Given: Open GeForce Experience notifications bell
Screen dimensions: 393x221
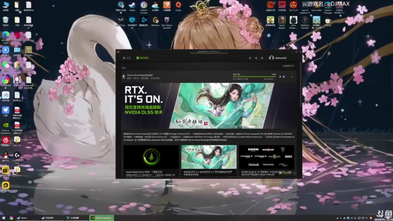Looking at the screenshot, I should [x=250, y=58].
